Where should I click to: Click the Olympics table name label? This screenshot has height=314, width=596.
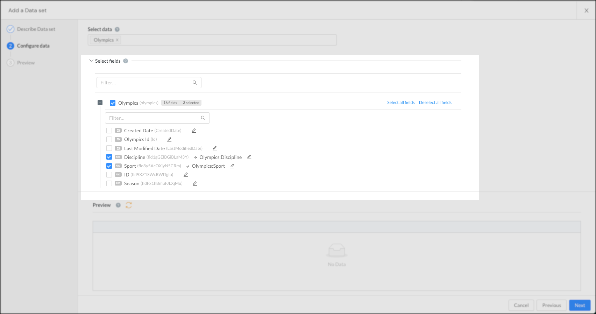click(x=128, y=103)
